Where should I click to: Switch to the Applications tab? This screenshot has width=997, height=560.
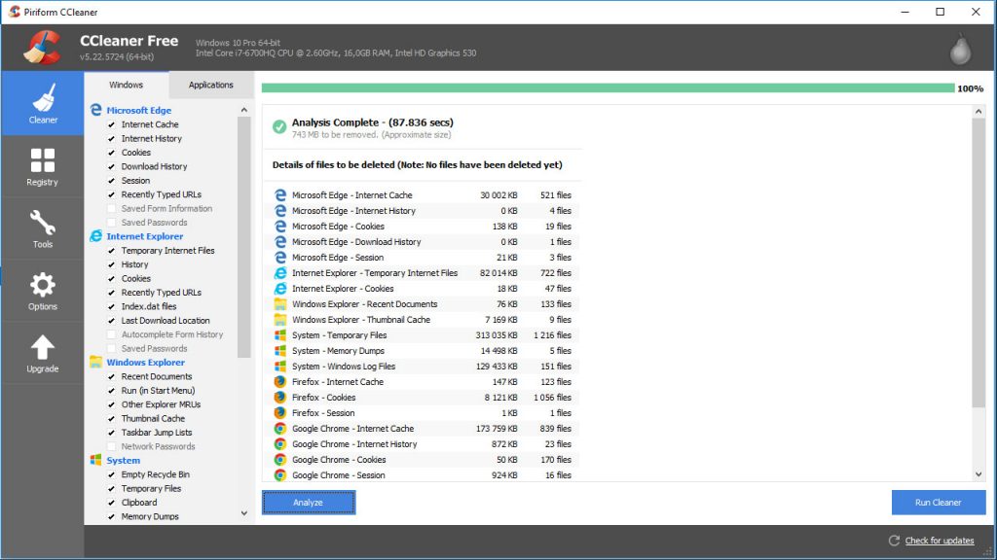pyautogui.click(x=210, y=85)
